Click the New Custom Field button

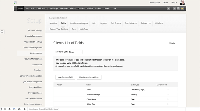tap(65, 77)
